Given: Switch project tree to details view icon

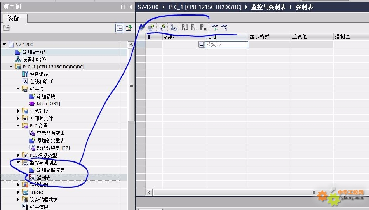Looking at the screenshot, I should [120, 28].
